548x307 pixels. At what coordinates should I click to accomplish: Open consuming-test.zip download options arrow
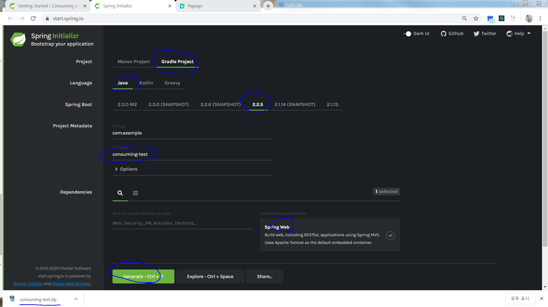tap(76, 299)
